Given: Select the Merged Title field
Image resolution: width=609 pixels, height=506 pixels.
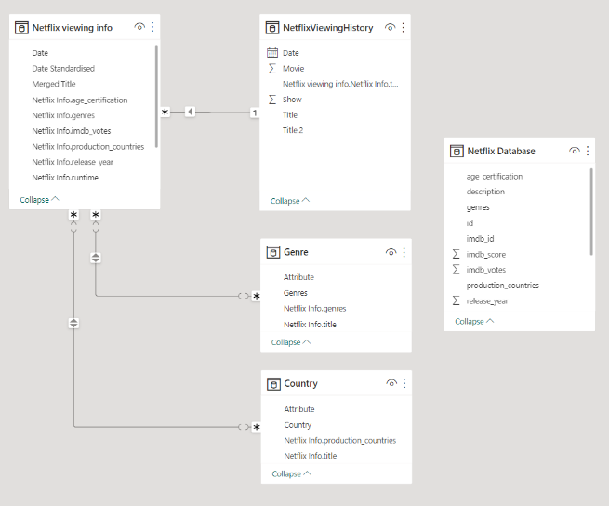Looking at the screenshot, I should point(54,84).
